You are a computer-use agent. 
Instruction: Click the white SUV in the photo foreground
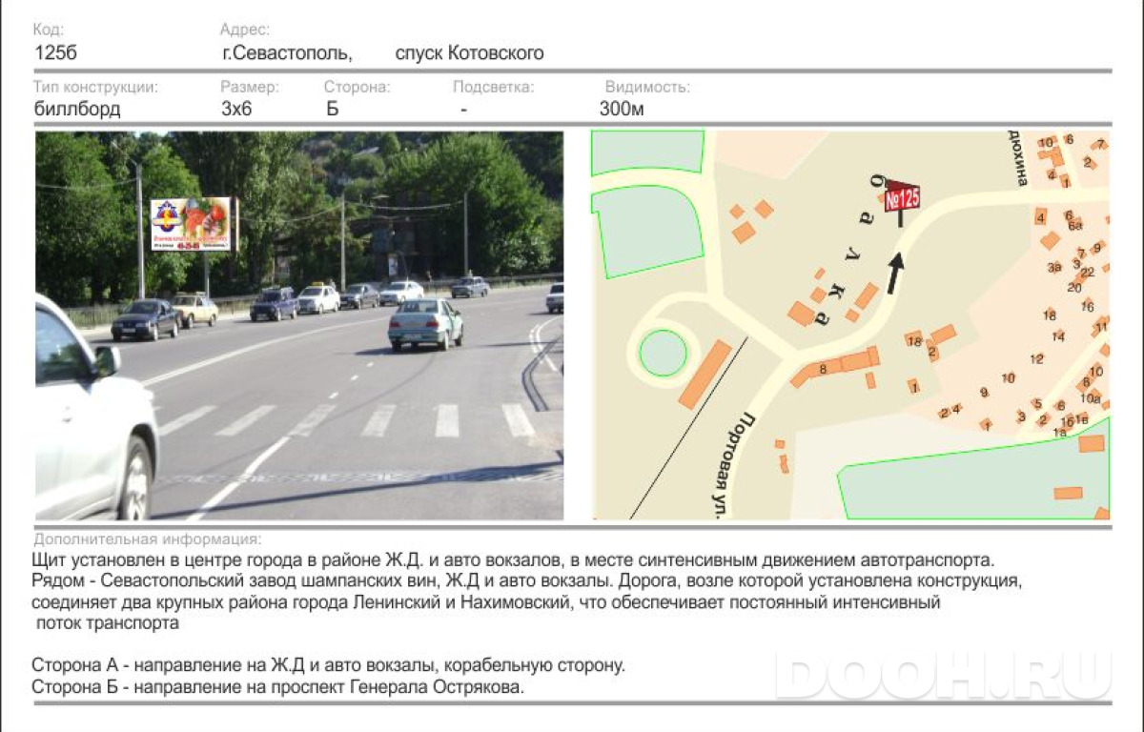click(91, 412)
